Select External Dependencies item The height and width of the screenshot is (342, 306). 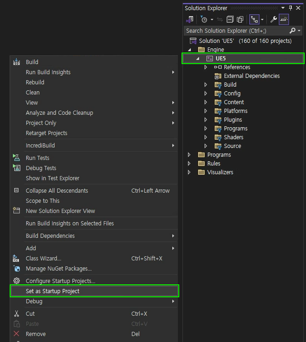[252, 76]
